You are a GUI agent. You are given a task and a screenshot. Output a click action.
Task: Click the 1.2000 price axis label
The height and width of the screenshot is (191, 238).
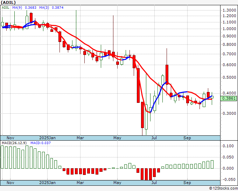click(229, 16)
